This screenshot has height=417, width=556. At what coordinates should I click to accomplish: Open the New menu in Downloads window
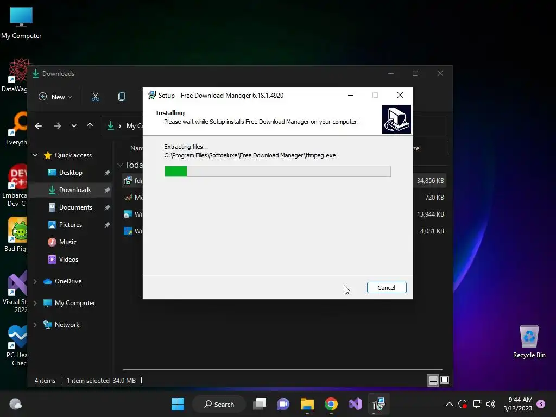point(55,97)
